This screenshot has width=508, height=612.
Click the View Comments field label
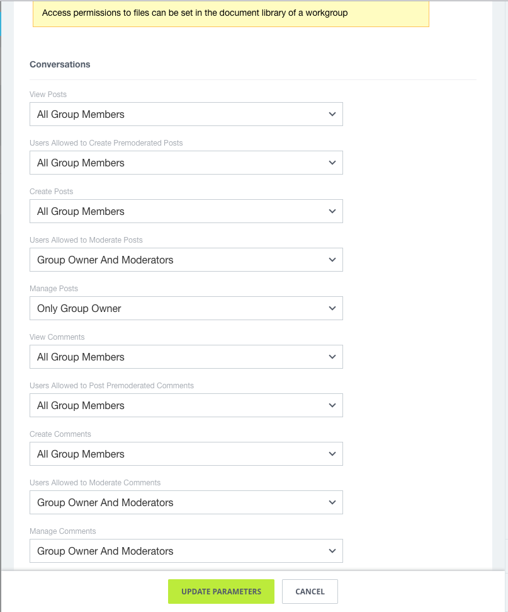point(57,337)
